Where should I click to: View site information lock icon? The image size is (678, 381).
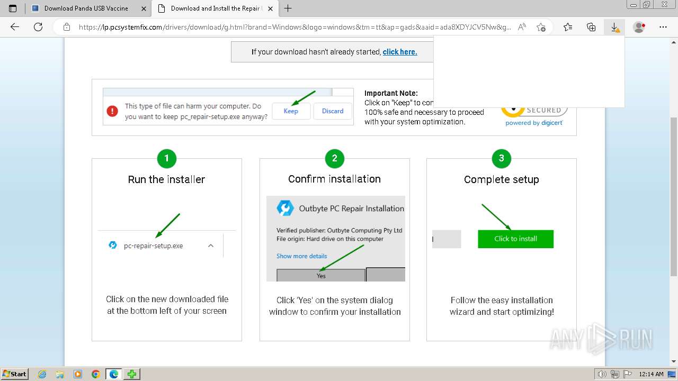(x=67, y=27)
